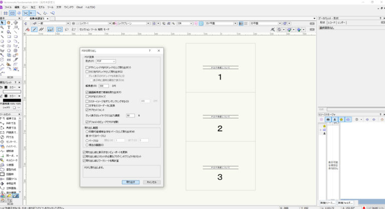Click the grid snap icon in toolbar
This screenshot has width=385, height=209.
(5, 13)
